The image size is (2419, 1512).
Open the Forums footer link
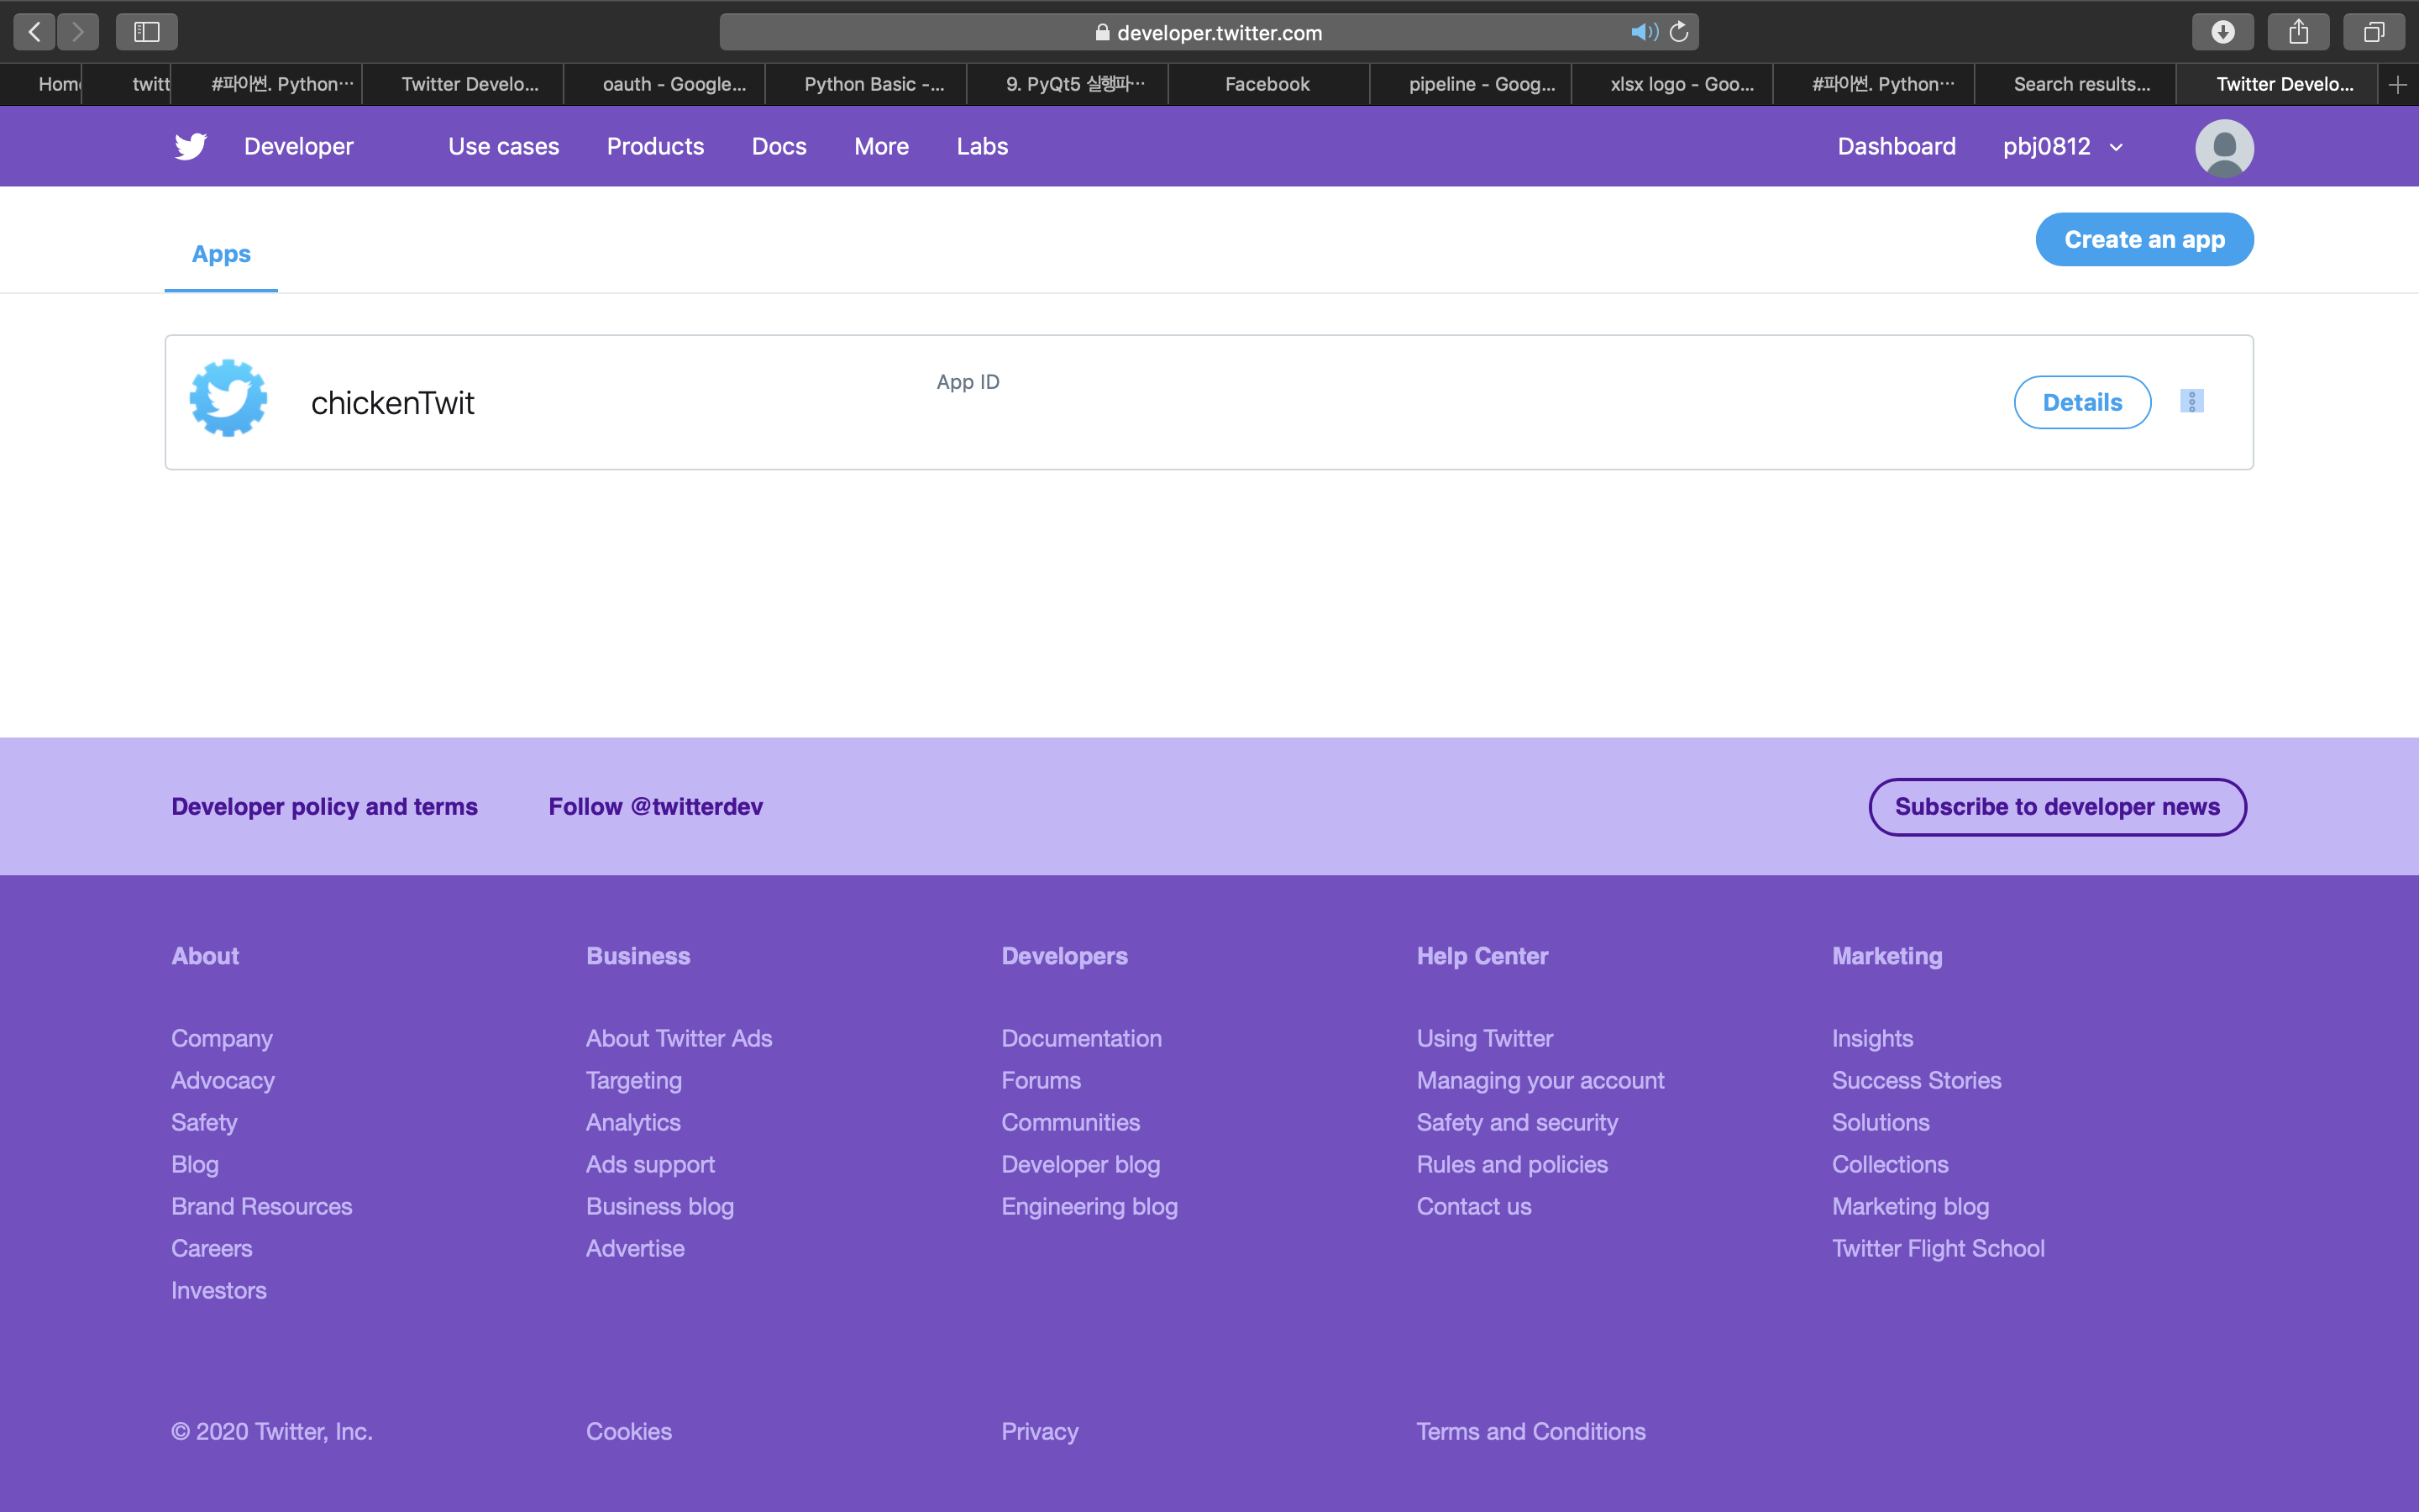pyautogui.click(x=1041, y=1080)
